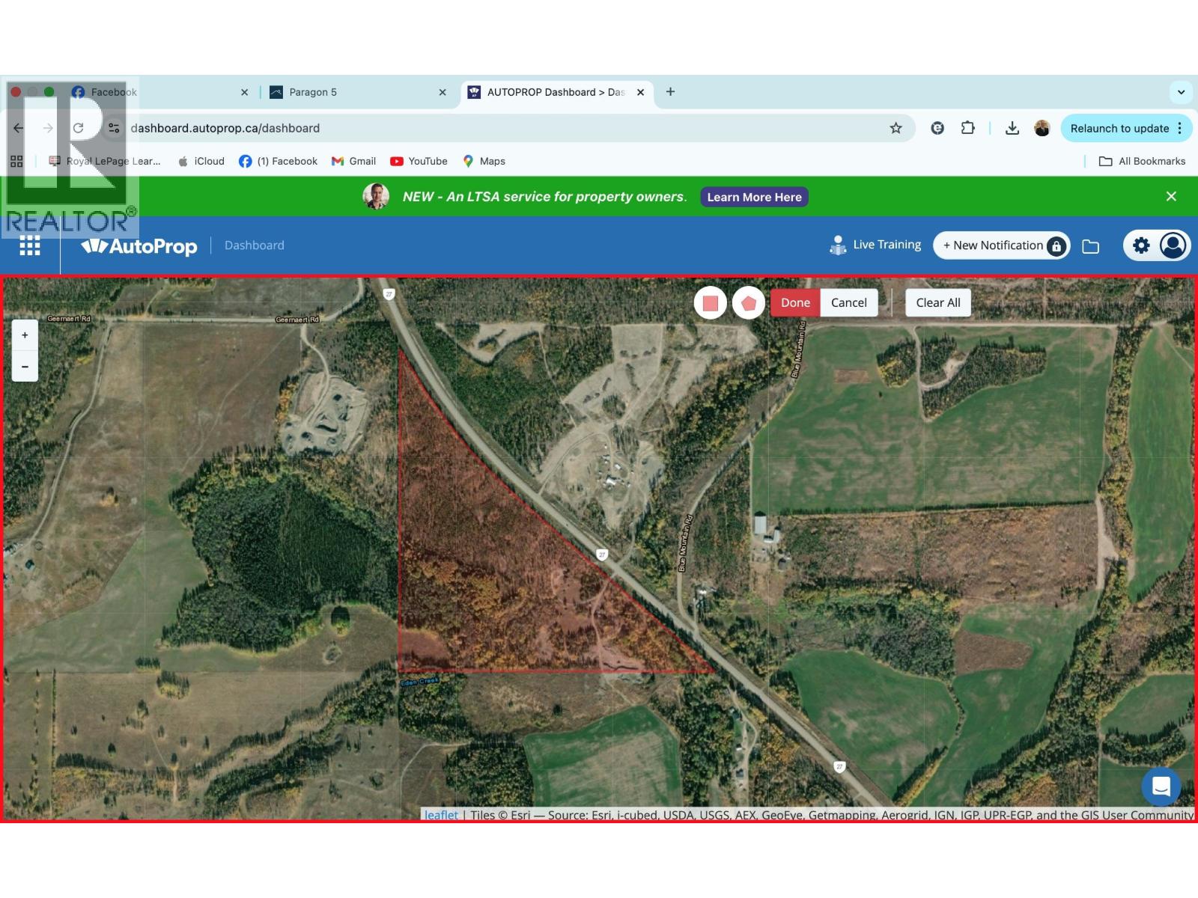Open the All Bookmarks folder
This screenshot has width=1198, height=898.
coord(1143,161)
